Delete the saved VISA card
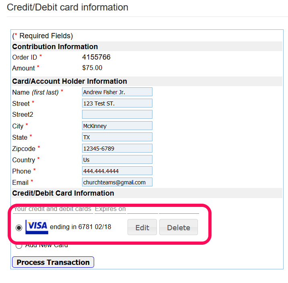 coord(179,227)
